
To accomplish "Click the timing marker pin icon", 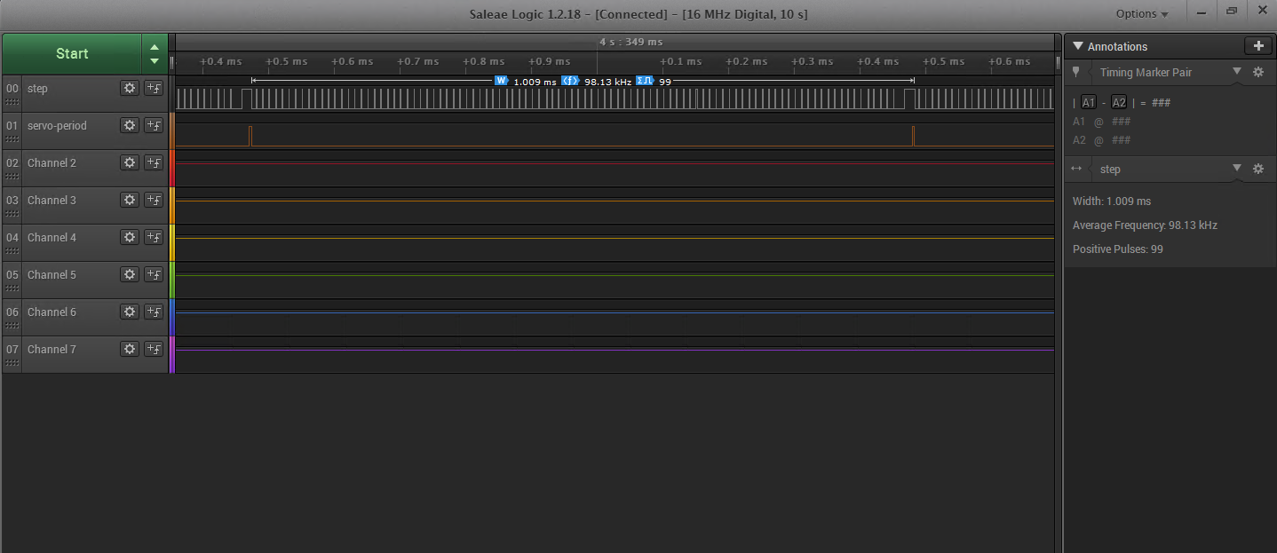I will pyautogui.click(x=1076, y=72).
